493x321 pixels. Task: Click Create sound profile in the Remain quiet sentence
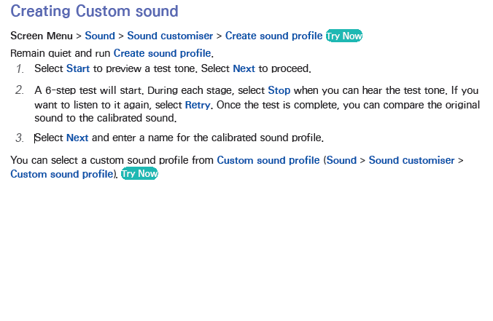pos(162,53)
